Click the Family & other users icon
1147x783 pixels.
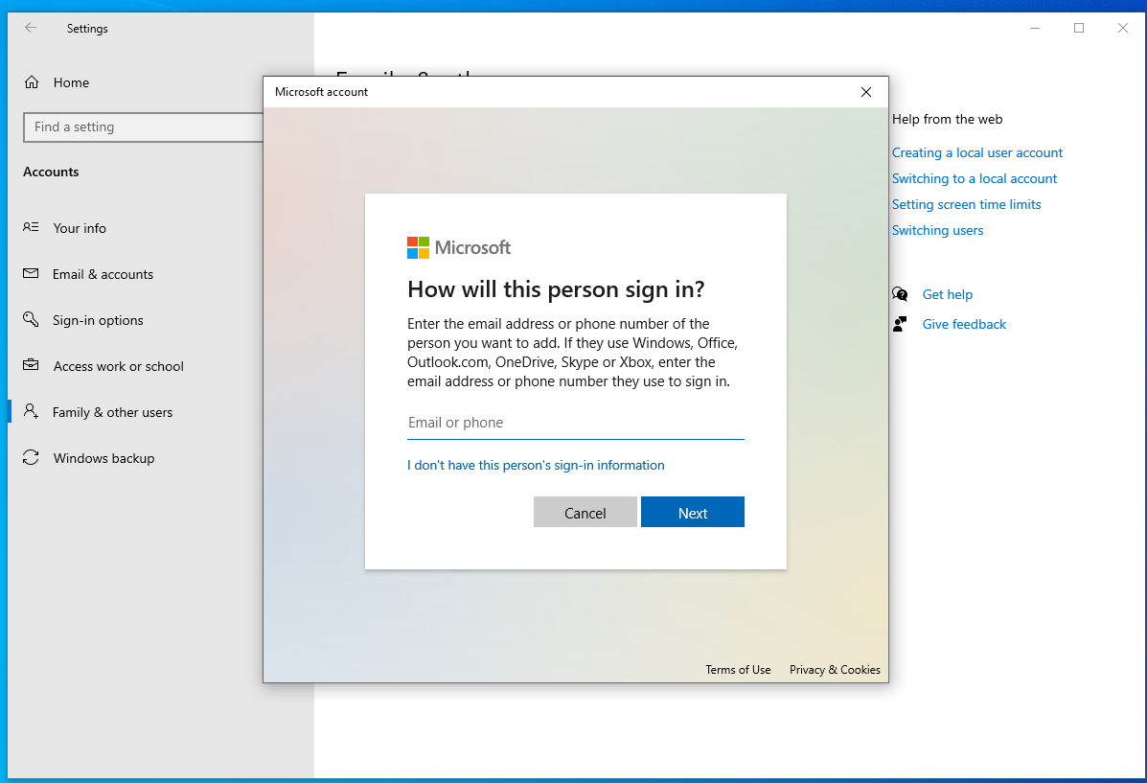(x=31, y=411)
